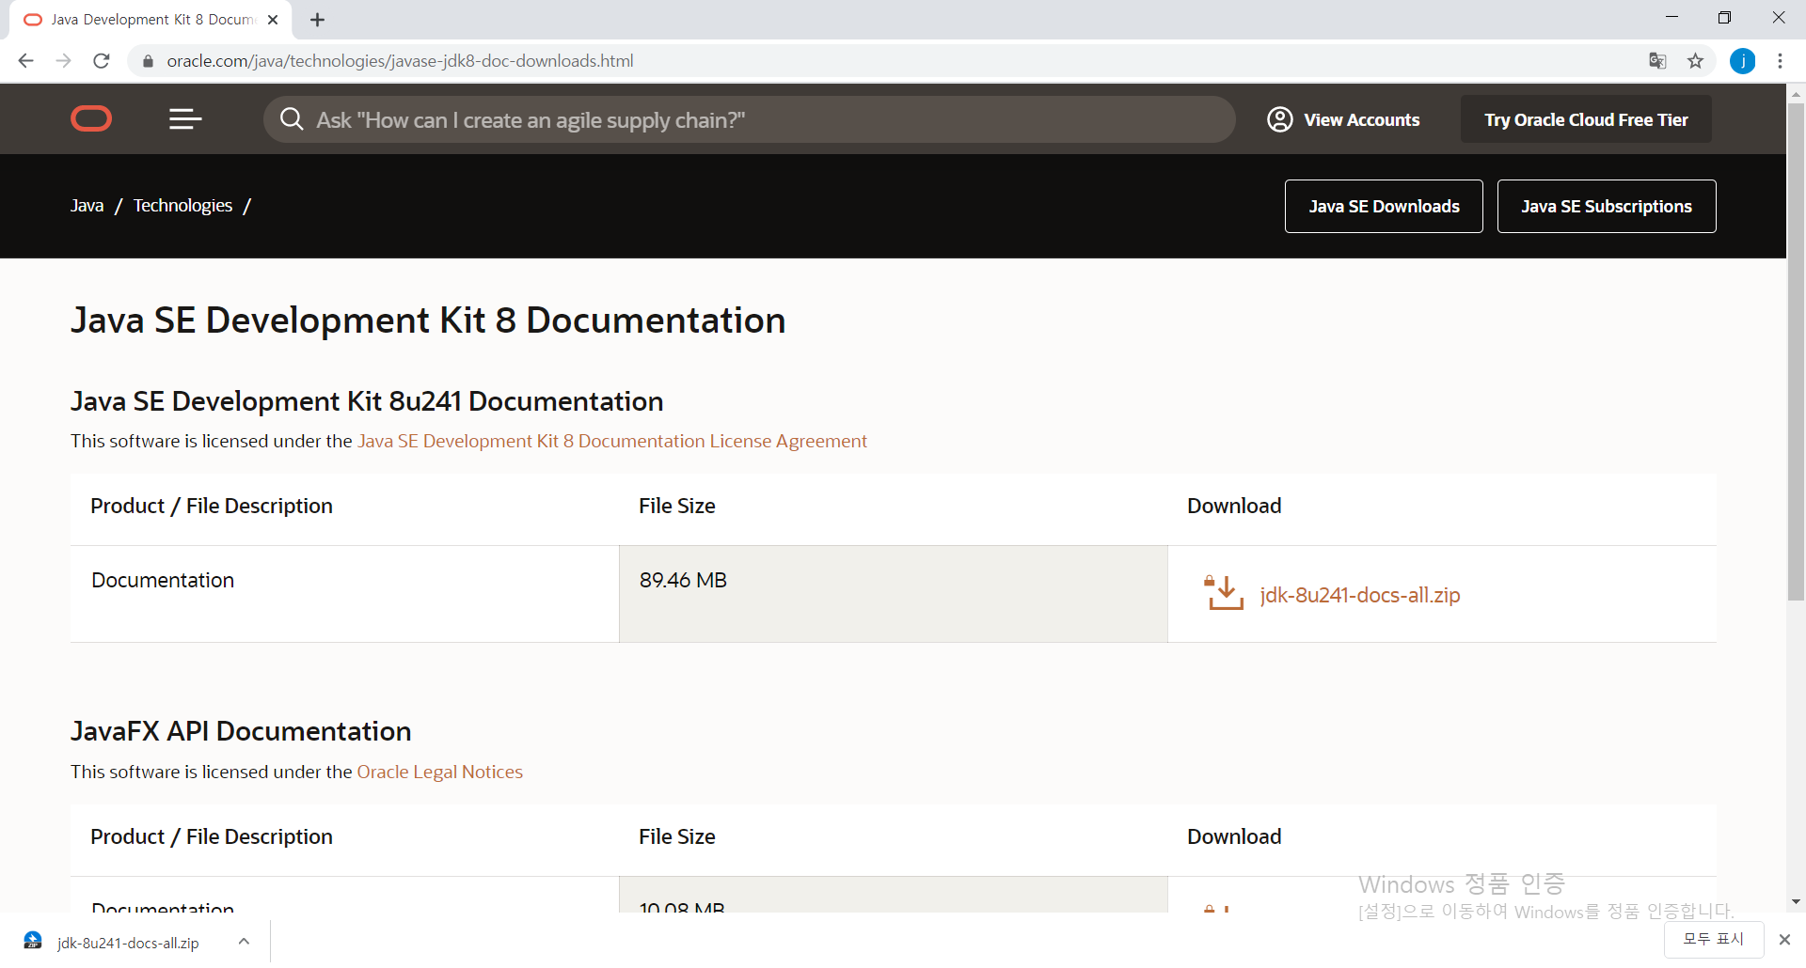Click scrollbar up arrow
This screenshot has height=968, width=1806.
tap(1796, 94)
